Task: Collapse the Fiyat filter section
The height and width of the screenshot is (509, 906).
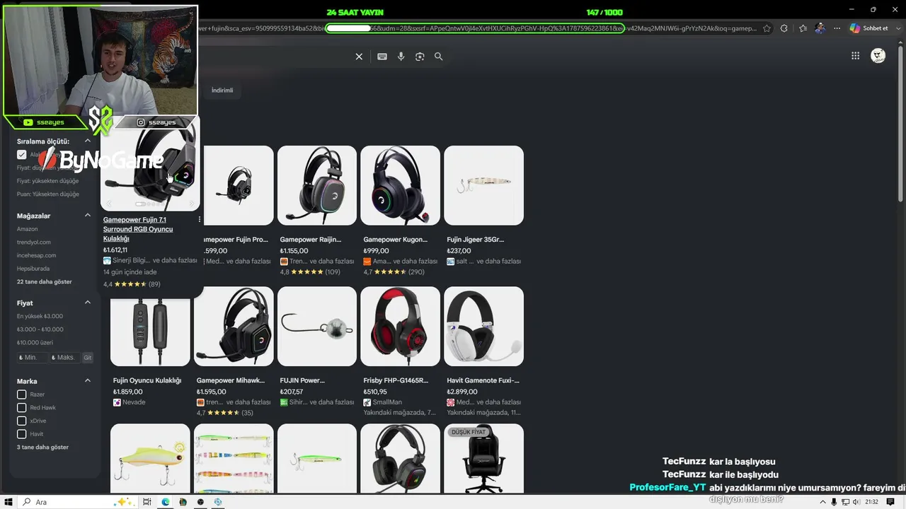Action: [88, 303]
